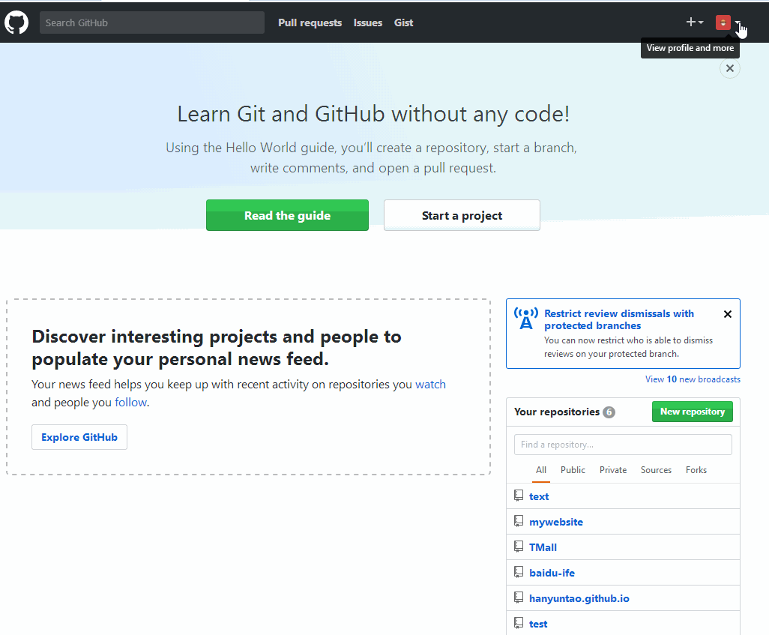Screen dimensions: 769x635
Task: Open Restrict review dismissals broadcast title
Action: [619, 319]
